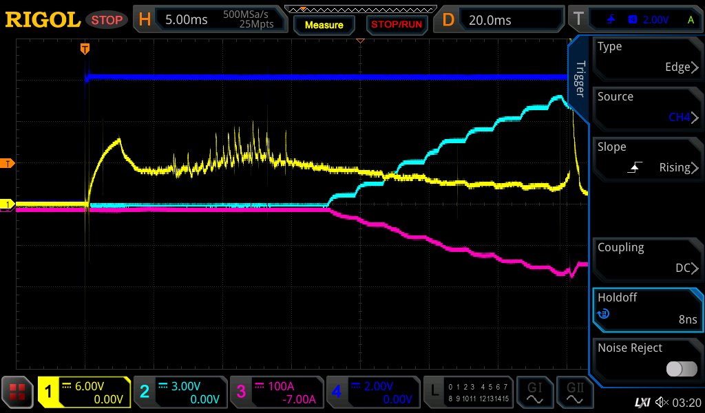Toggle the Noise Reject switch
Viewport: 705px width, 413px height.
[x=681, y=369]
